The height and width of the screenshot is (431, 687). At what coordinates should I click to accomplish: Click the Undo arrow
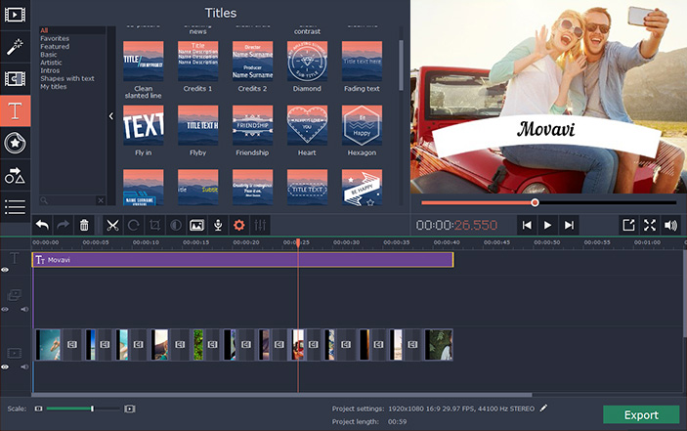click(x=42, y=225)
